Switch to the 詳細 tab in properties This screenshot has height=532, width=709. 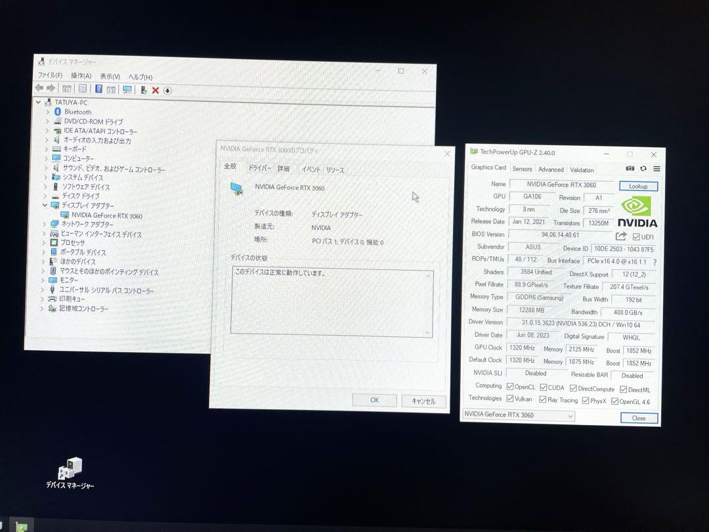[284, 169]
